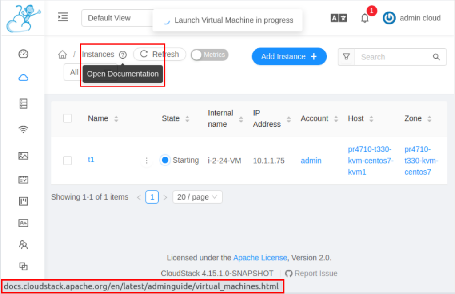Collapse the sidebar with the hamburger icon
Screen dimensions: 455x294
click(x=63, y=17)
